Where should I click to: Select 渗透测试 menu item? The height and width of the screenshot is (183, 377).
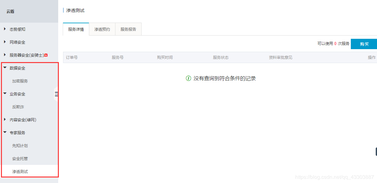[x=20, y=172]
